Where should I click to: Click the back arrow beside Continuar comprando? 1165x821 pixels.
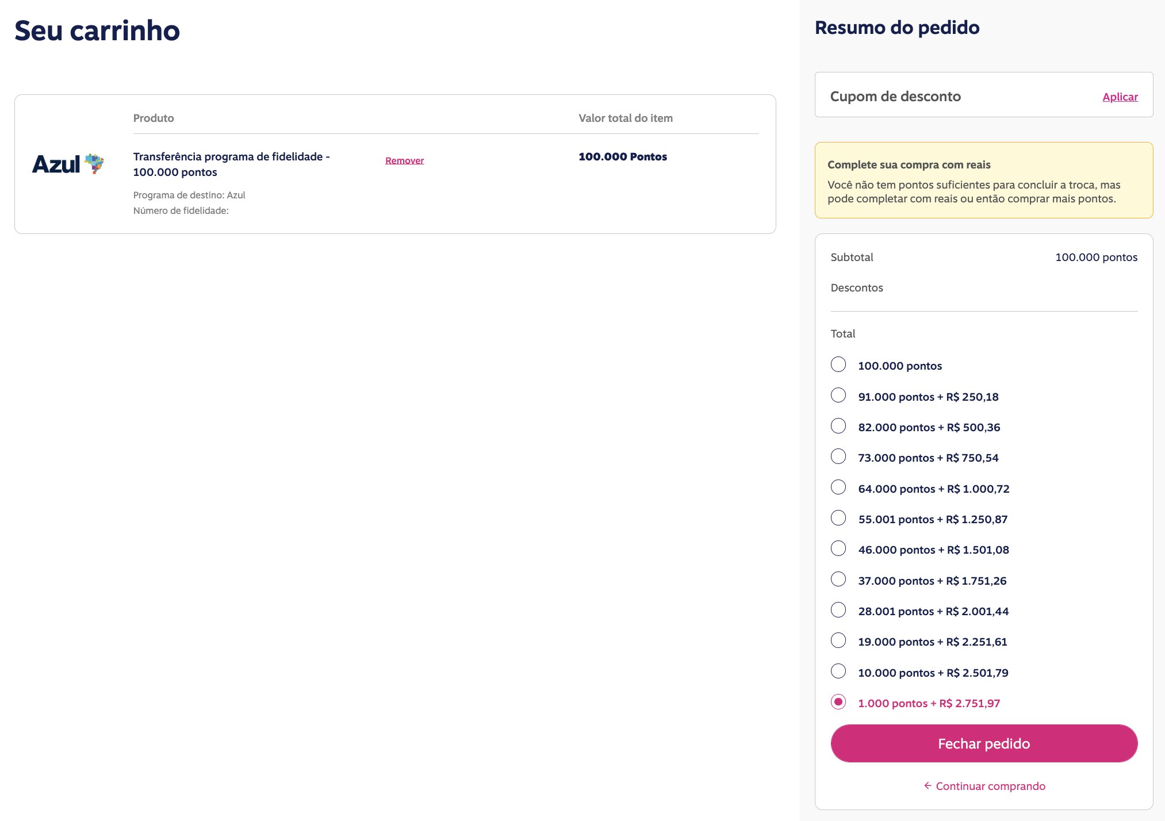pos(928,785)
